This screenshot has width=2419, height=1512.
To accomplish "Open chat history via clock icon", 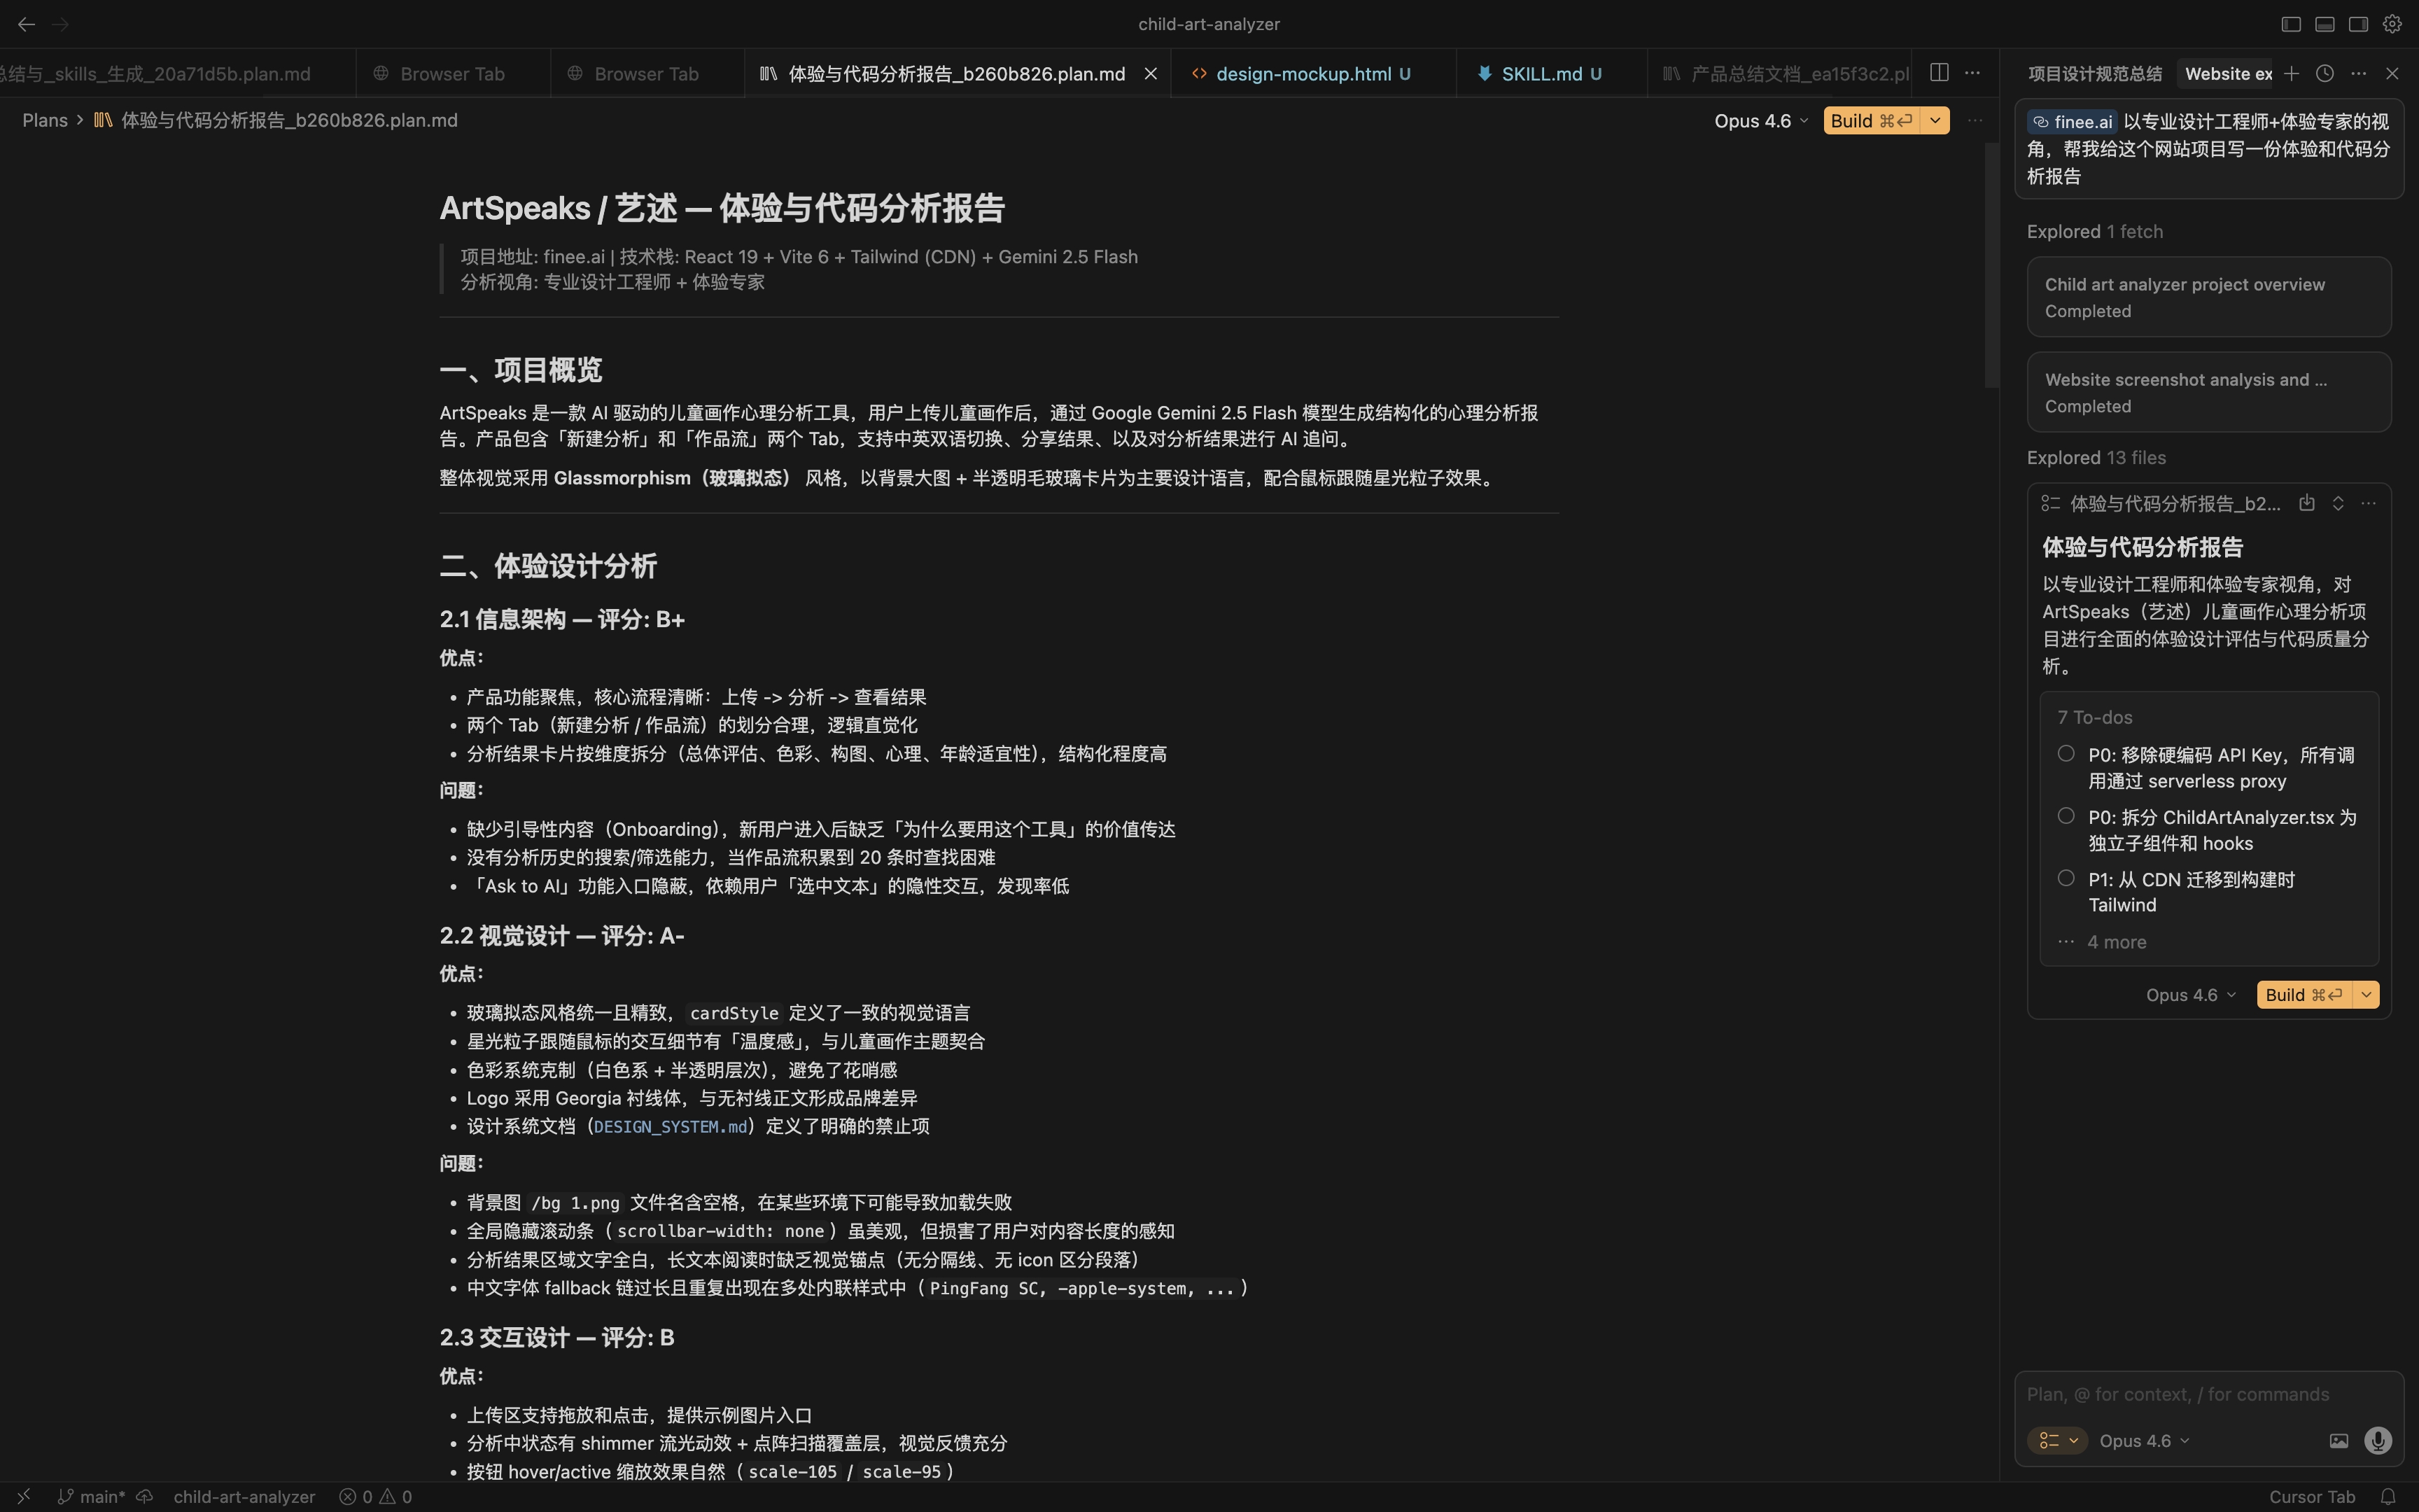I will tap(2324, 73).
